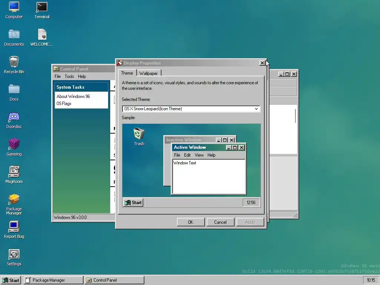Open the Help menu in Control Panel
Image resolution: width=380 pixels, height=285 pixels.
click(x=82, y=76)
